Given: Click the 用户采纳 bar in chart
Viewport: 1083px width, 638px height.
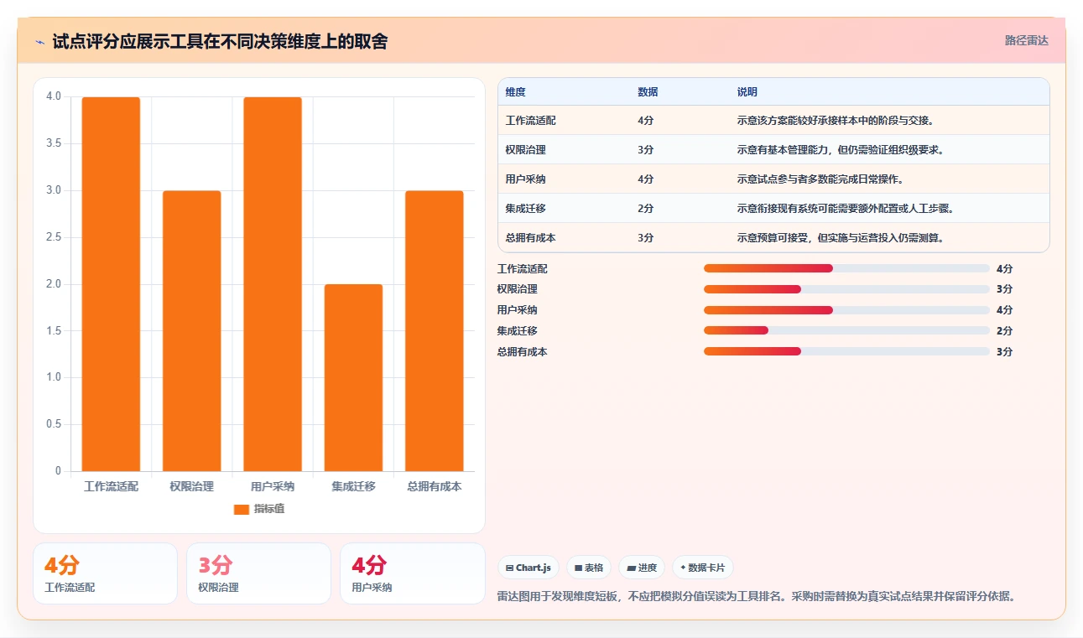Looking at the screenshot, I should (x=273, y=284).
